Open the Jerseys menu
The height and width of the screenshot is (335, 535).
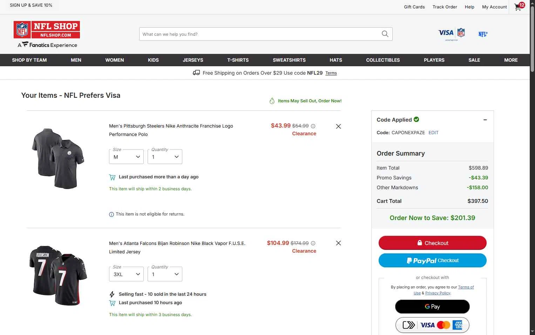tap(193, 60)
